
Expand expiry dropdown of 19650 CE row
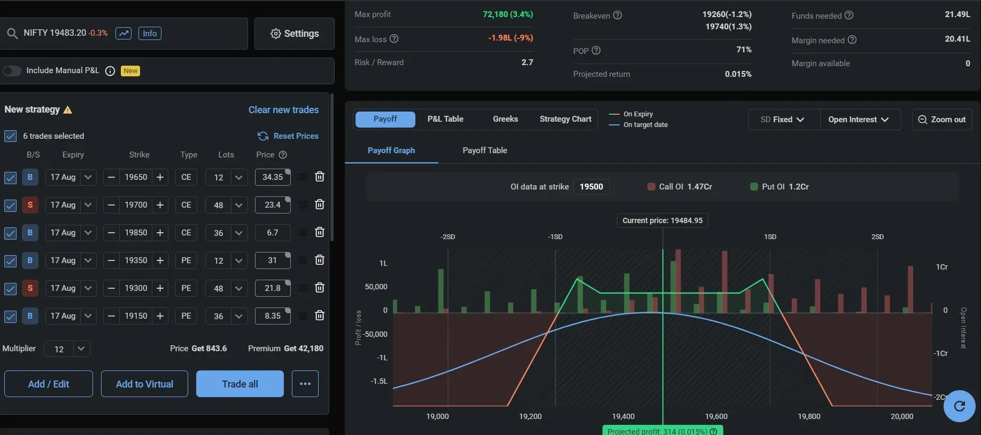pyautogui.click(x=88, y=177)
